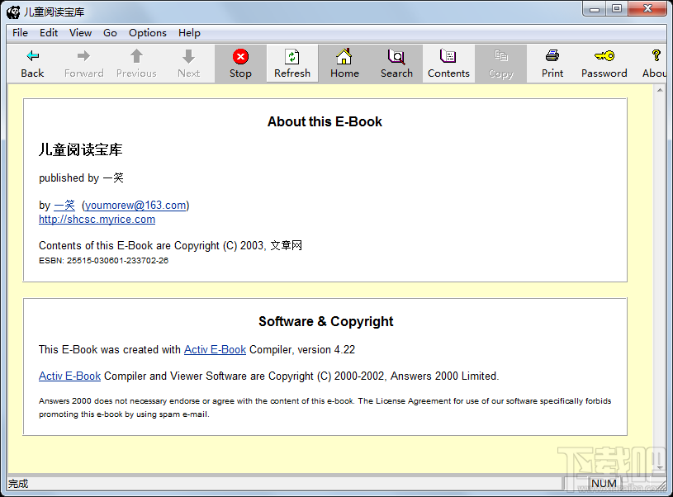Open the Edit menu

[x=49, y=33]
